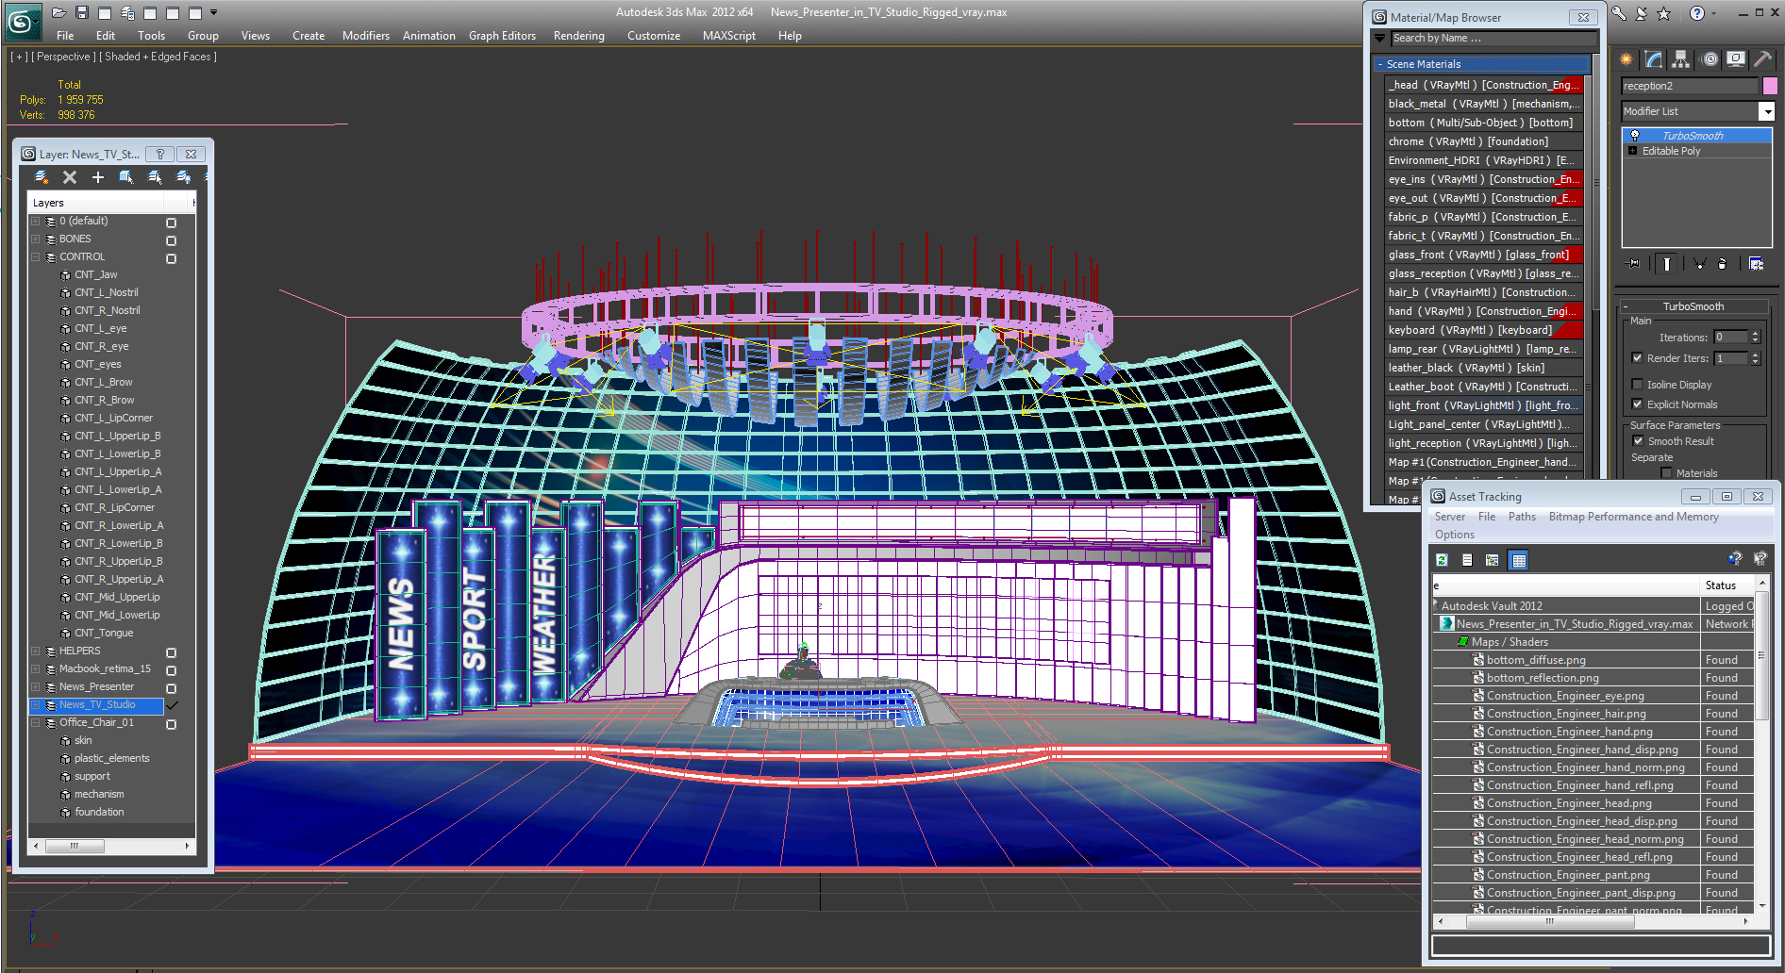1785x973 pixels.
Task: Click the star Favorites icon in title bar
Action: pyautogui.click(x=1663, y=13)
